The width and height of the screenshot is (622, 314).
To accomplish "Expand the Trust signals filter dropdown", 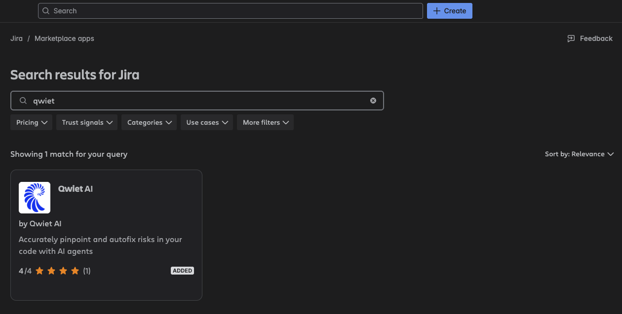I will [87, 122].
